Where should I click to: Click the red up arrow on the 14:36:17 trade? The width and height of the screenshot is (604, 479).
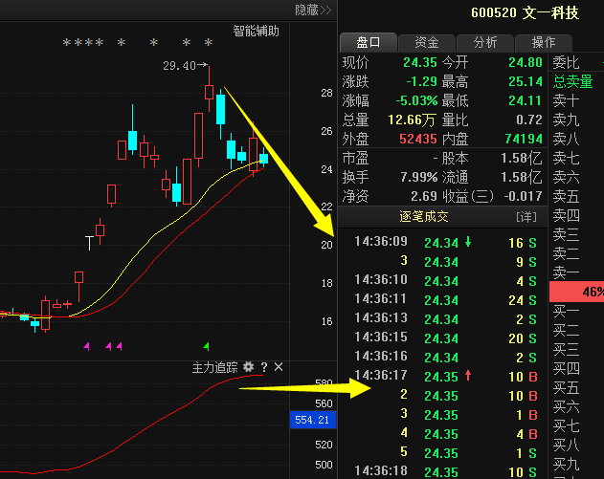pyautogui.click(x=468, y=376)
